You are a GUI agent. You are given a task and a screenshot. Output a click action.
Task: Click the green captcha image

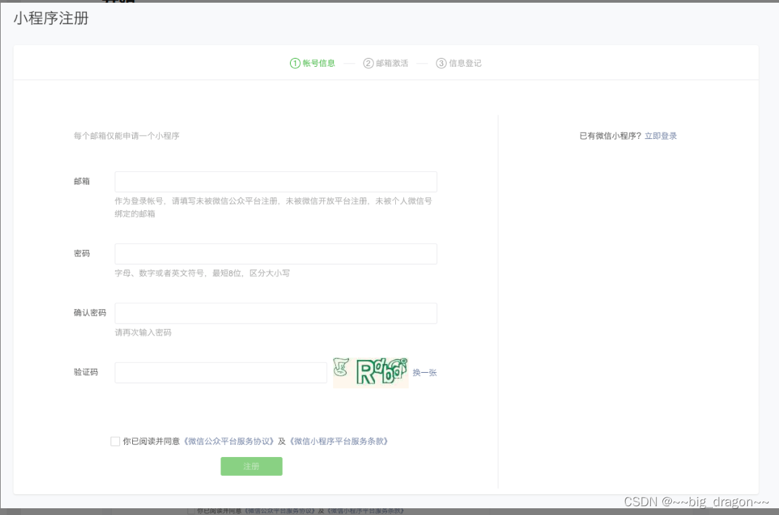371,373
